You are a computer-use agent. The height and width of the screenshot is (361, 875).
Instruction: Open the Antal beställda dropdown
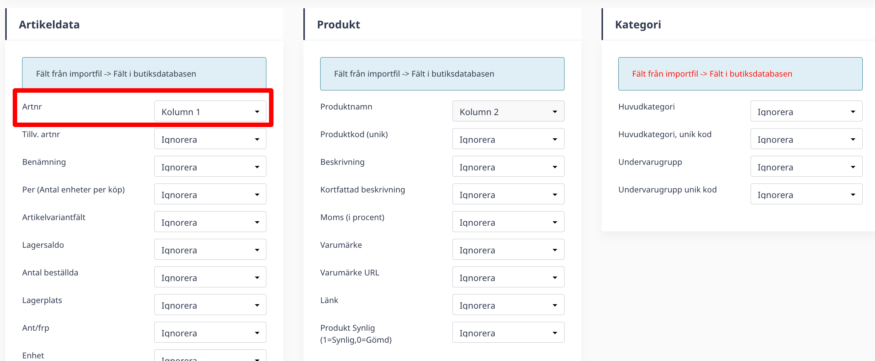[x=210, y=277]
